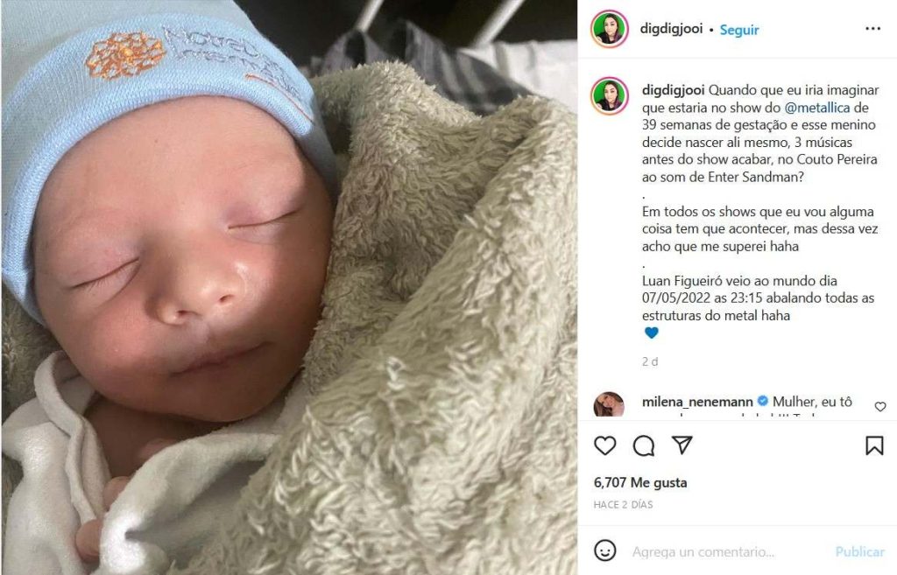The image size is (897, 575).
Task: Open digdigjooi username in header
Action: [671, 29]
